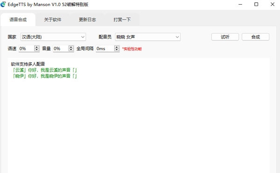This screenshot has width=280, height=173.
Task: Maximize the EdgeTTS window
Action: tap(256, 4)
